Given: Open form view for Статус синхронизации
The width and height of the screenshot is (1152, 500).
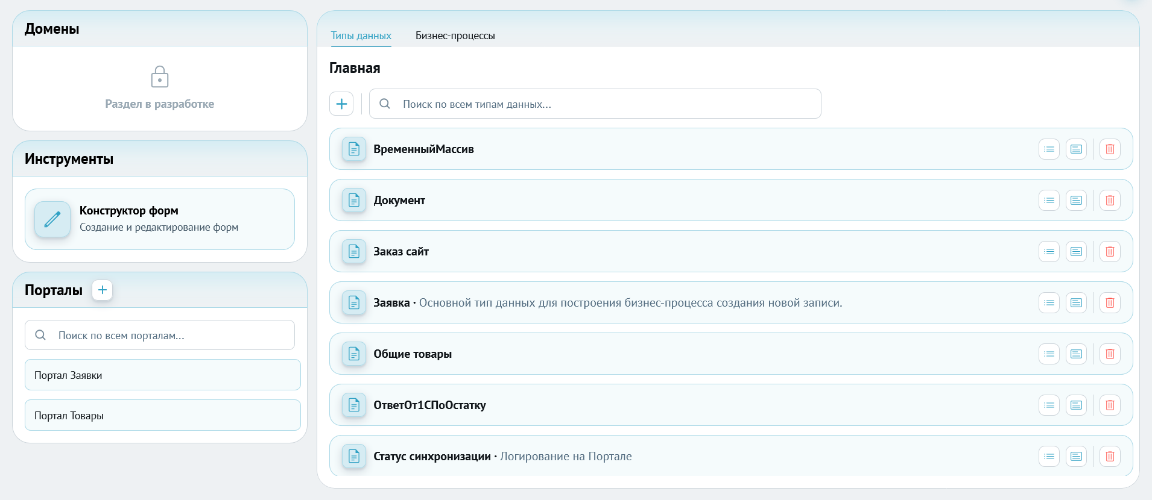Looking at the screenshot, I should [x=1076, y=456].
